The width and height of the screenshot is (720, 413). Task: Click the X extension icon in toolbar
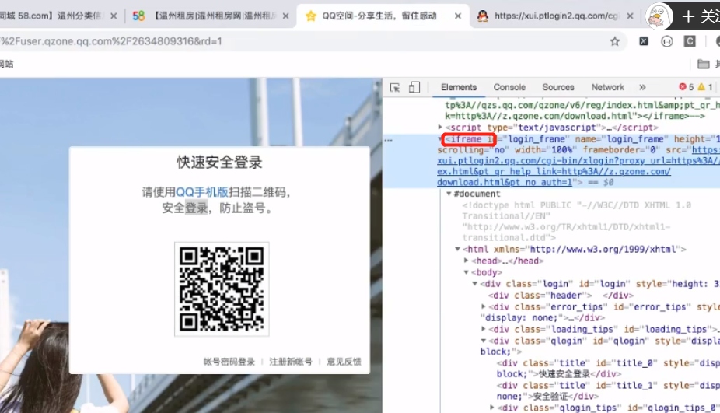coord(644,41)
